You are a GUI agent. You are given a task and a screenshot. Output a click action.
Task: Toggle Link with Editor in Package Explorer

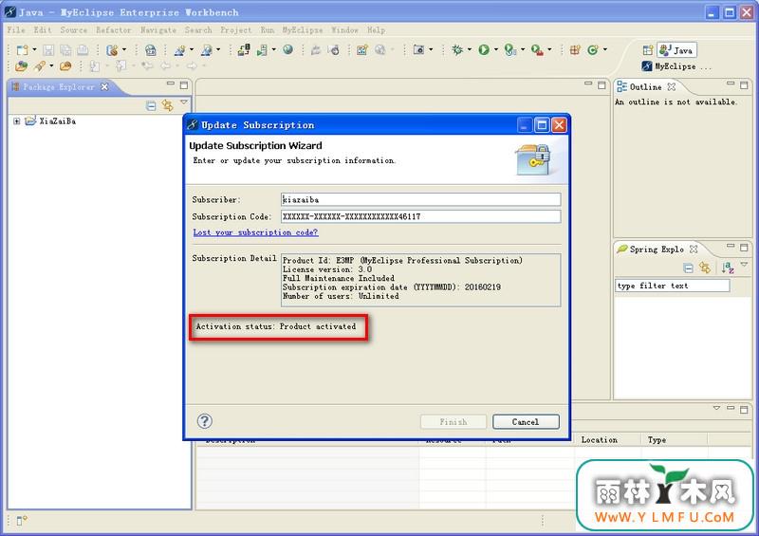[x=168, y=105]
